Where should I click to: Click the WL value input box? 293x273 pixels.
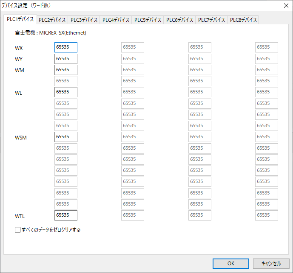point(66,92)
